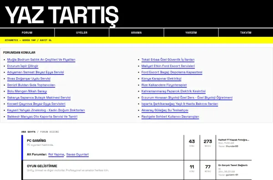Open Maliyet Etkin Ford Escort Servisleri topic
Viewport: 273px width, 180px height.
point(168,66)
